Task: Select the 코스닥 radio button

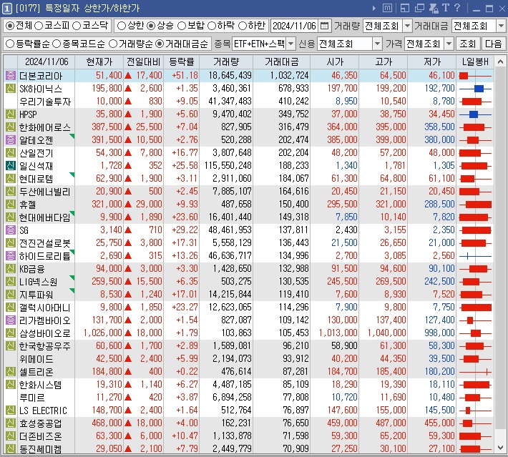Action: coord(77,26)
